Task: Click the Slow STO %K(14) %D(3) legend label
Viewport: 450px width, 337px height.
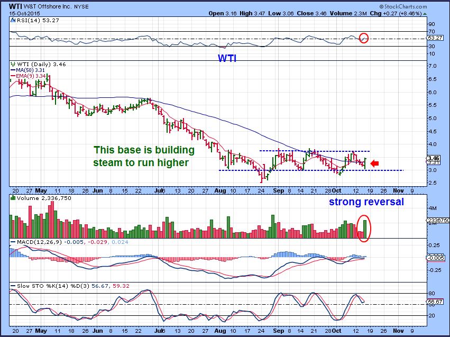Action: coord(53,286)
